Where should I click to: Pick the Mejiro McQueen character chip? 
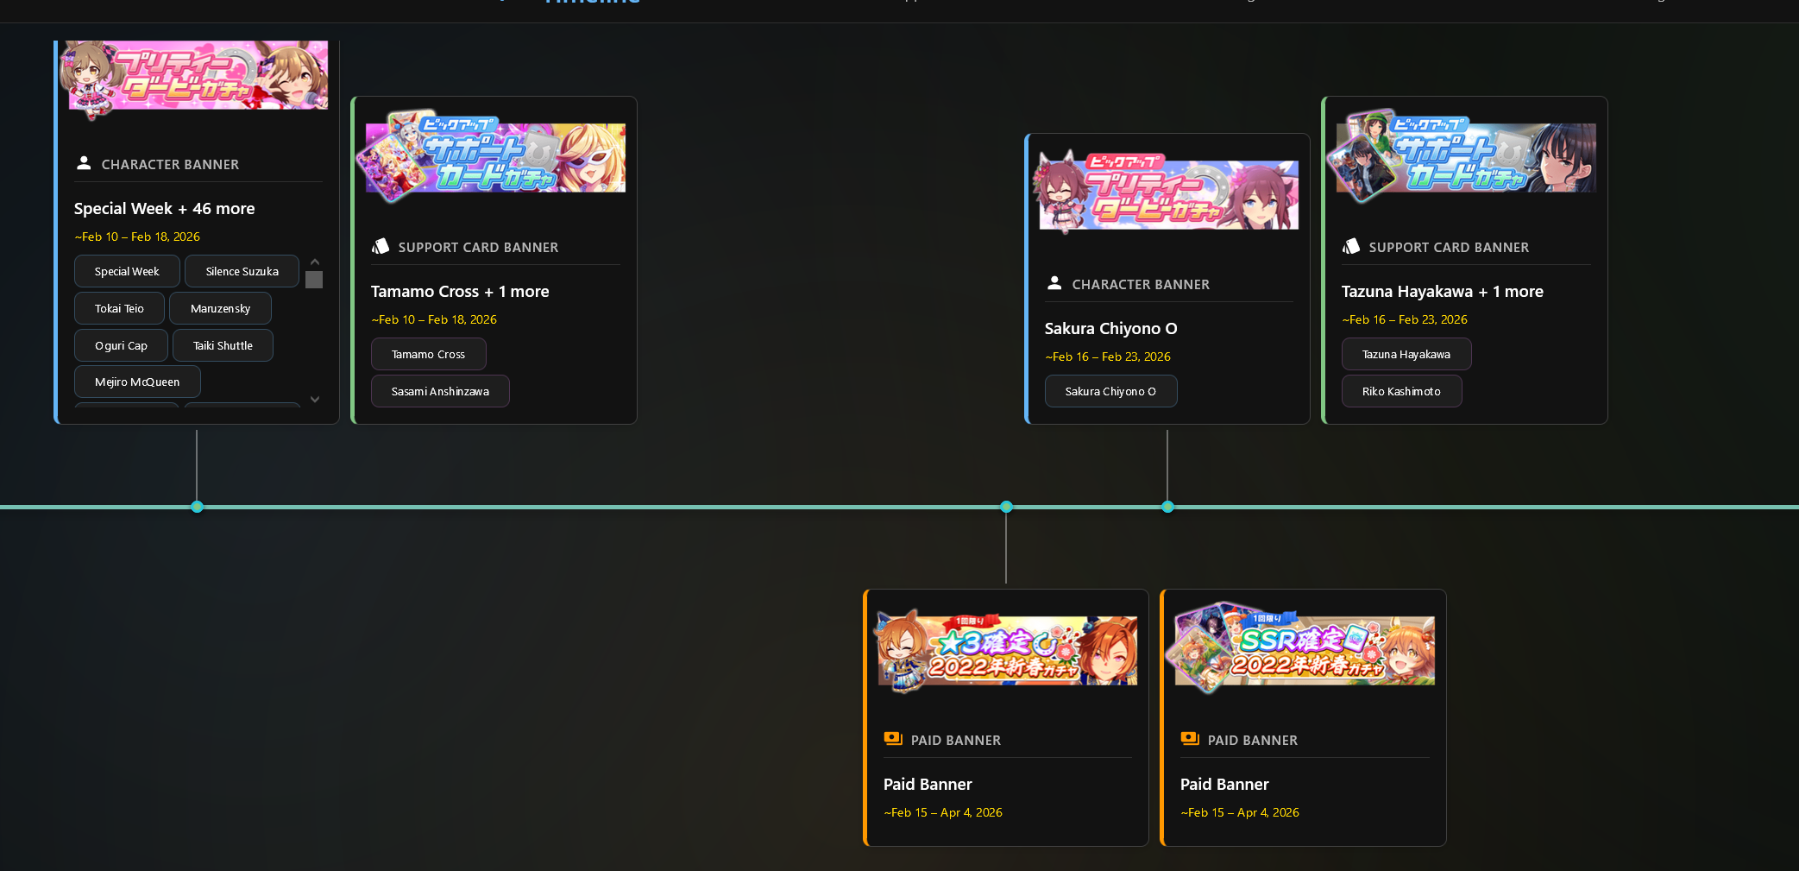[137, 382]
